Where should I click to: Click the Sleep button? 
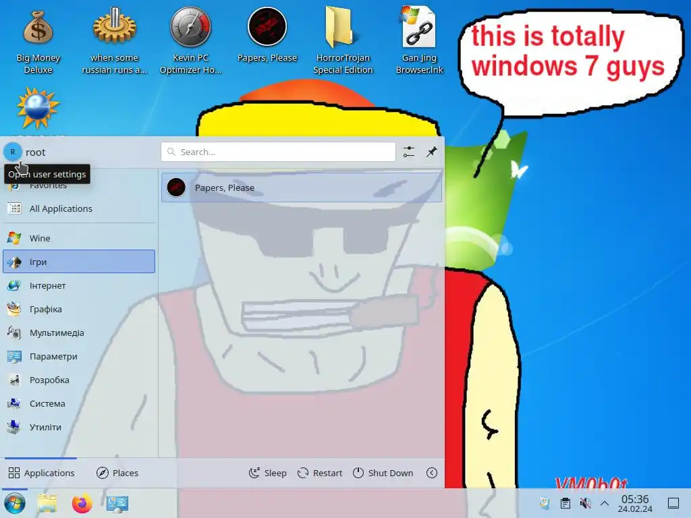(x=267, y=473)
